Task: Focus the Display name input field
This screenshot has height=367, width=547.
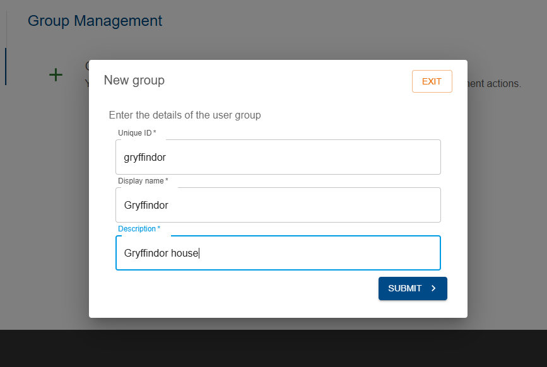Action: click(x=278, y=205)
